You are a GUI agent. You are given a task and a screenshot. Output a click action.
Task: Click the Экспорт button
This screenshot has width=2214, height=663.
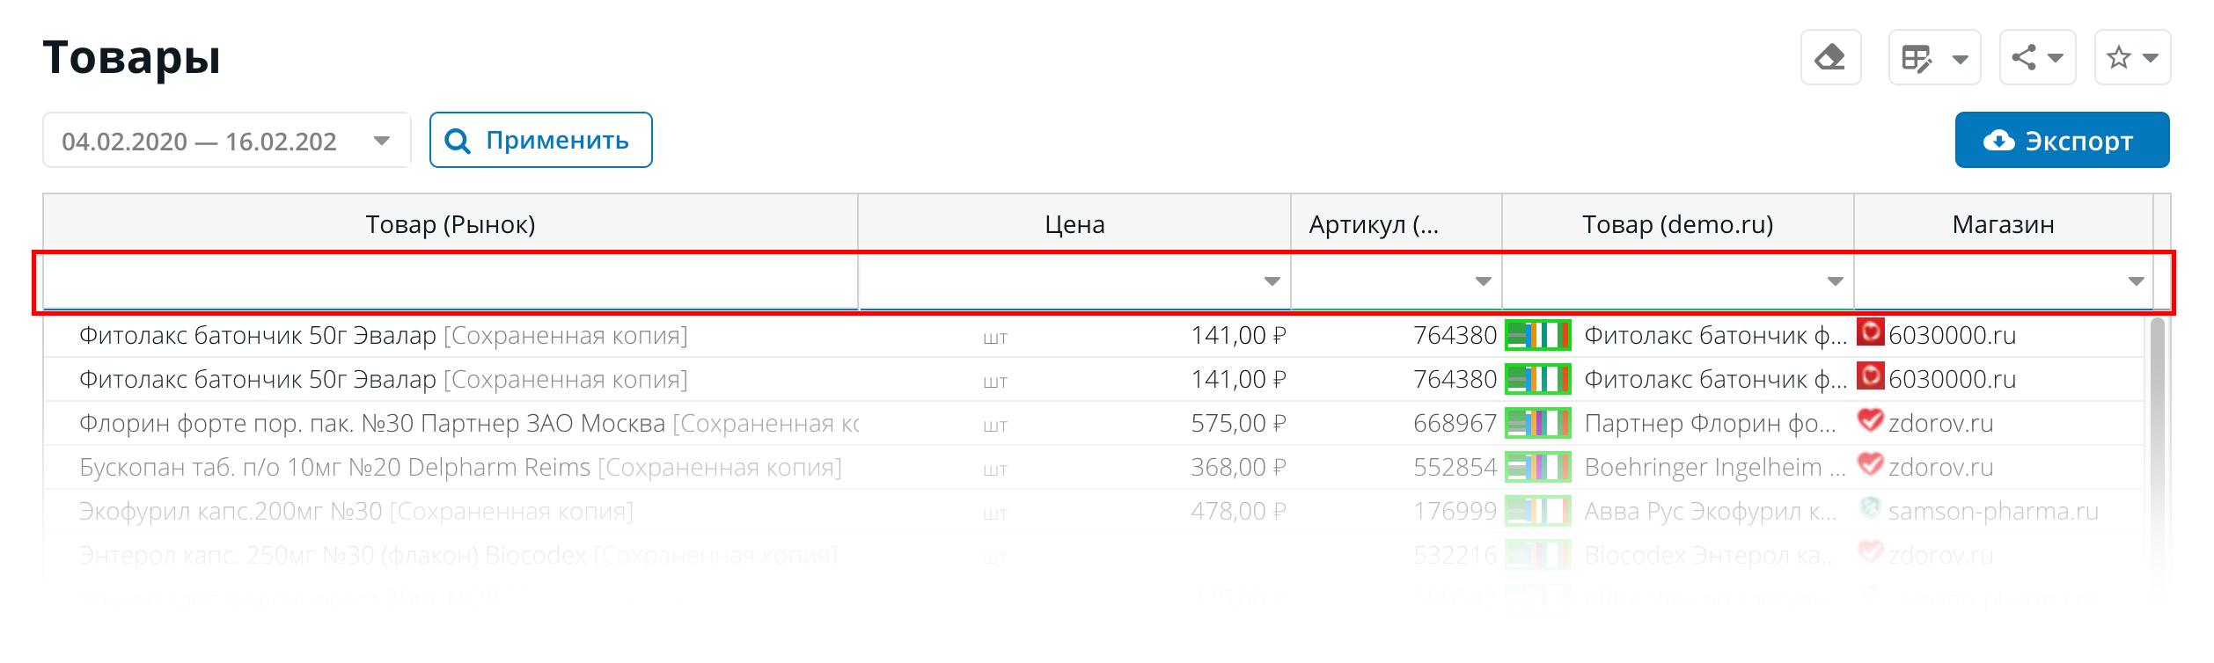(x=2062, y=140)
